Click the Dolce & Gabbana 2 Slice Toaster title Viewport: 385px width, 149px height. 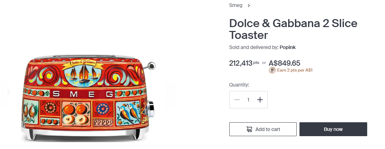(x=293, y=29)
